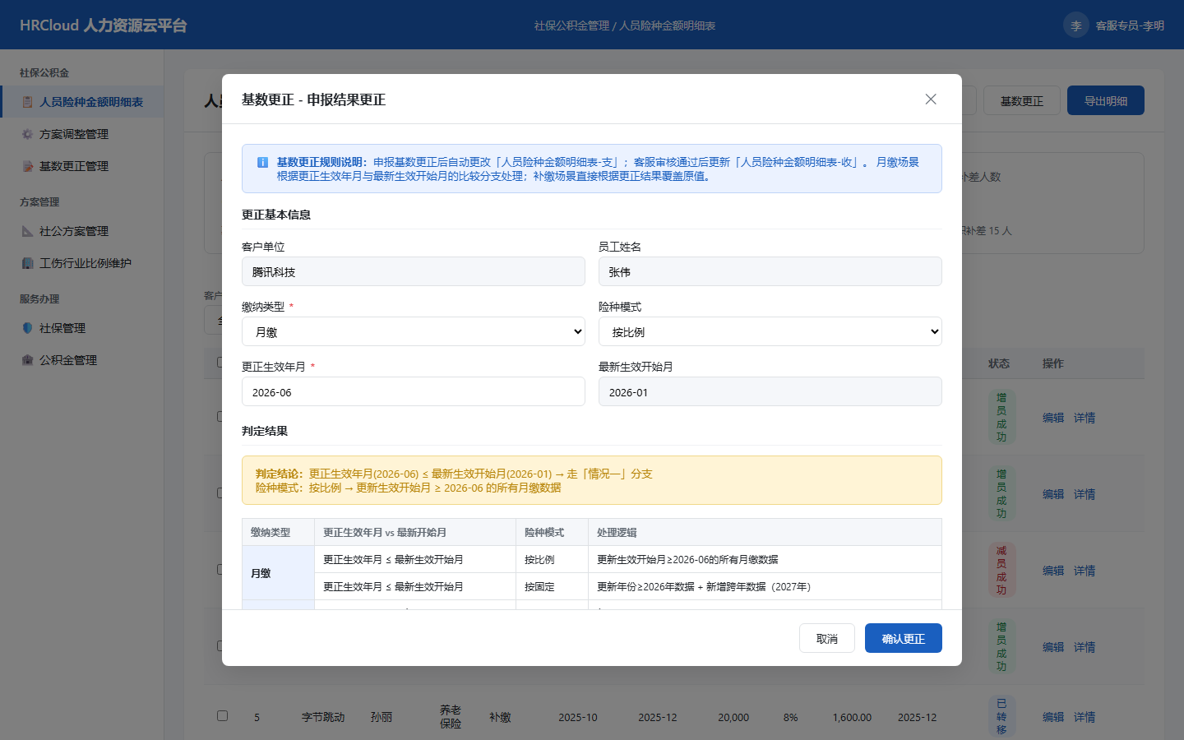Click the 李 user avatar in header
Viewport: 1184px width, 740px height.
point(1075,25)
